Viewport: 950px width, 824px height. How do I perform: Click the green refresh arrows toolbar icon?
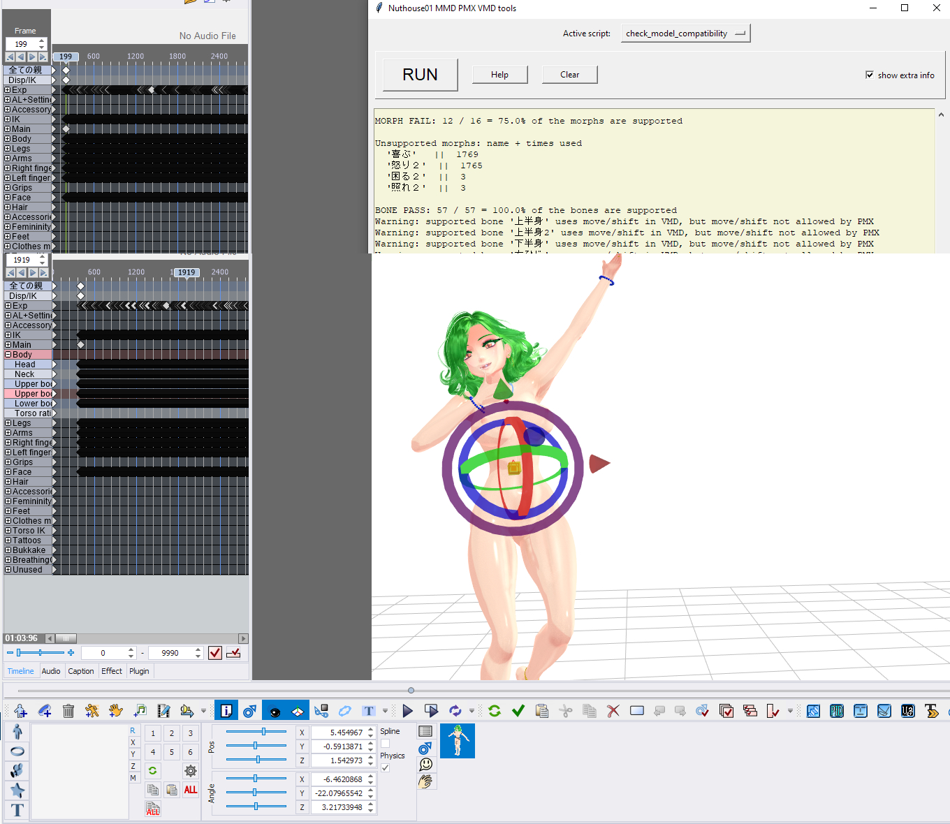[495, 711]
